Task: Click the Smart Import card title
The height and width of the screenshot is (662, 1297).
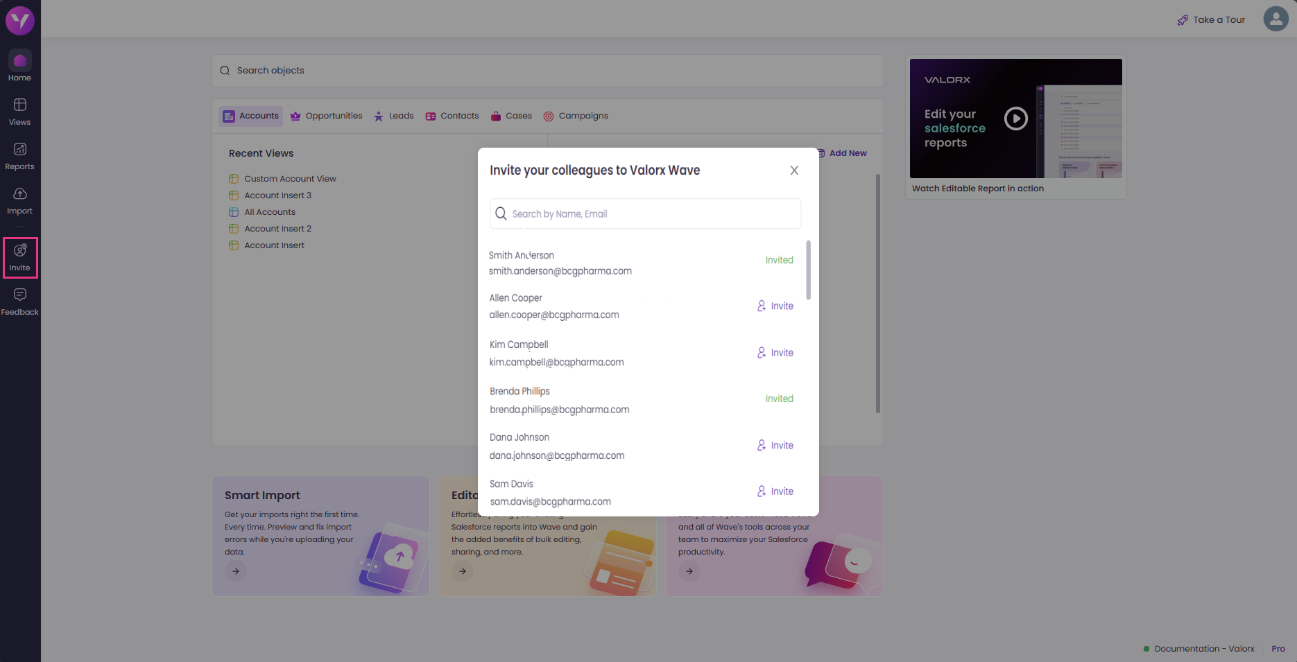Action: pyautogui.click(x=262, y=495)
